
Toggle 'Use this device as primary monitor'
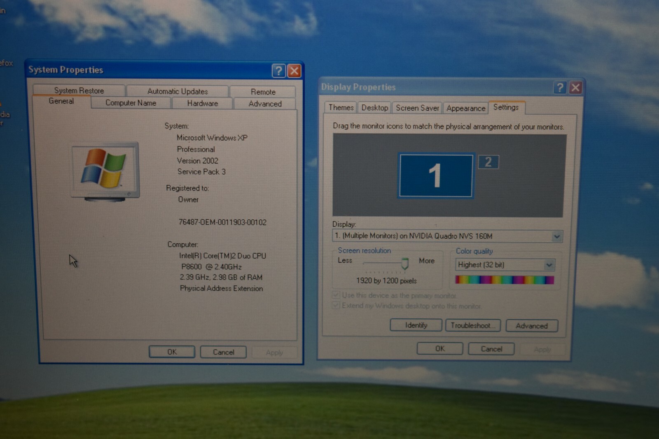click(x=336, y=295)
